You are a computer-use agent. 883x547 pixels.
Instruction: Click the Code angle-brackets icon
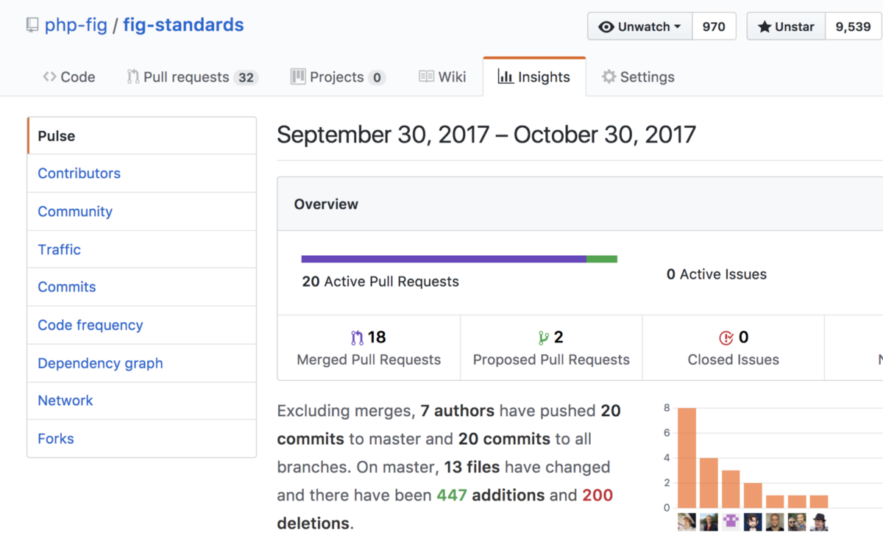(50, 76)
